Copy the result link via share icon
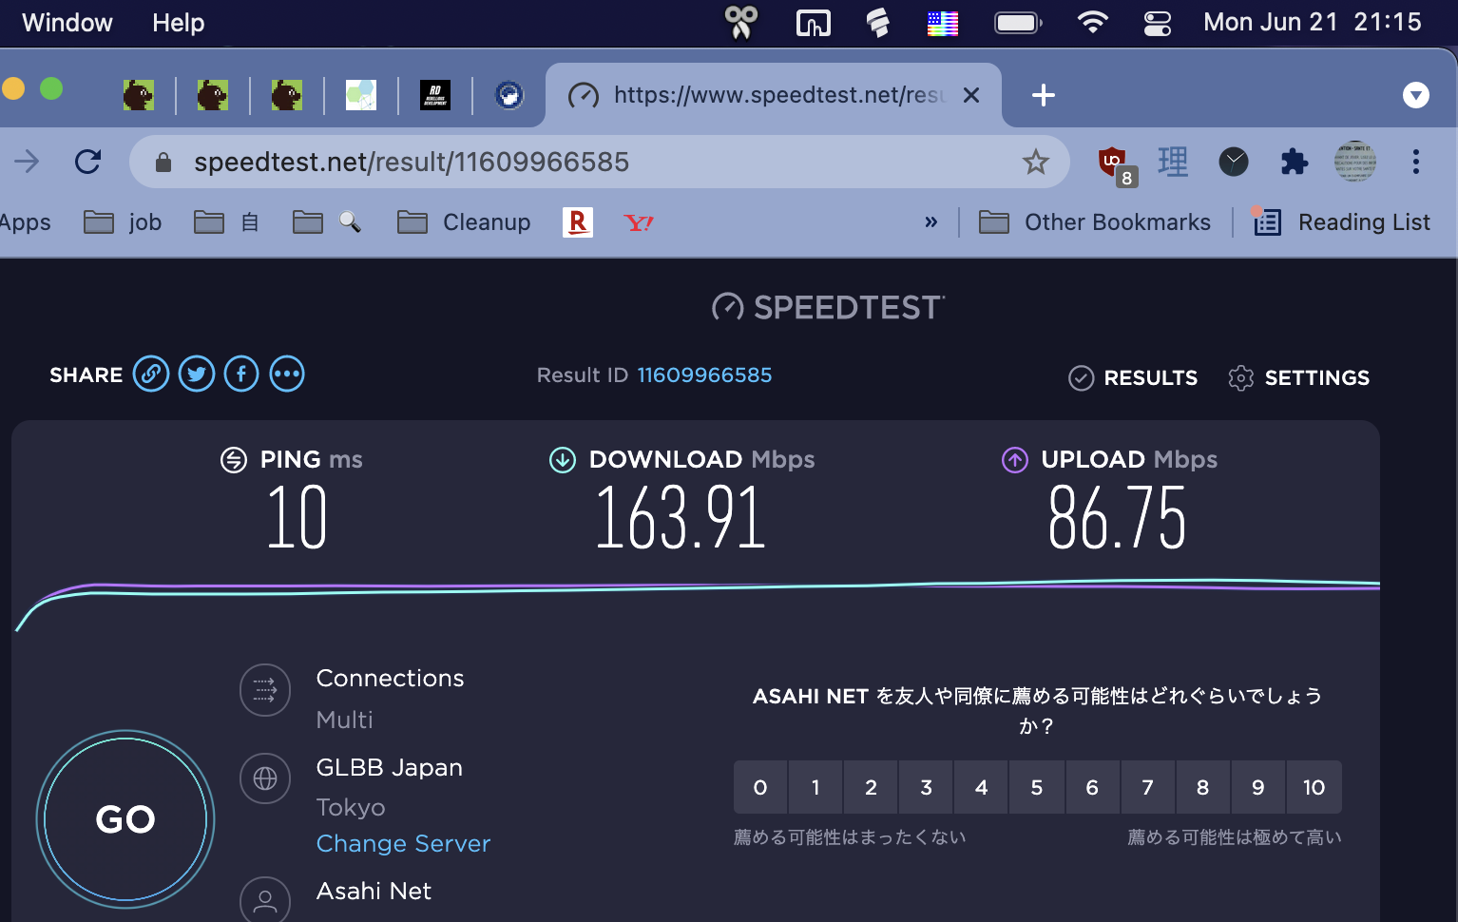Screen dimensions: 1458x922 click(x=151, y=375)
